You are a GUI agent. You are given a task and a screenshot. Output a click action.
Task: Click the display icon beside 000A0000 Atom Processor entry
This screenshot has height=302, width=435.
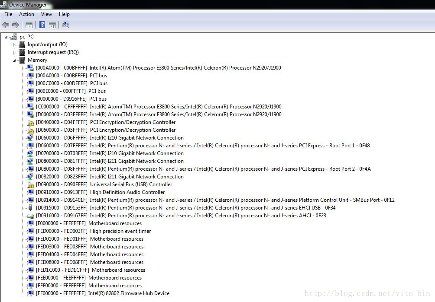pos(30,68)
